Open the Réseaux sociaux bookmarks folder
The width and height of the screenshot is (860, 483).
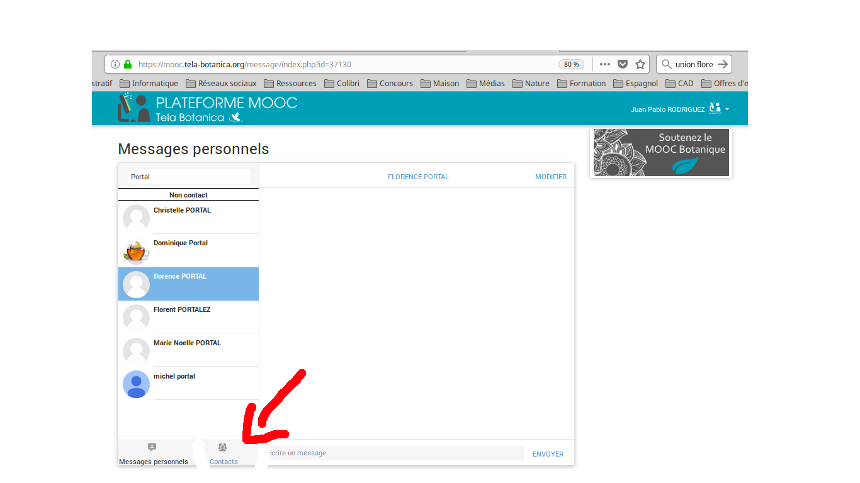(x=220, y=83)
